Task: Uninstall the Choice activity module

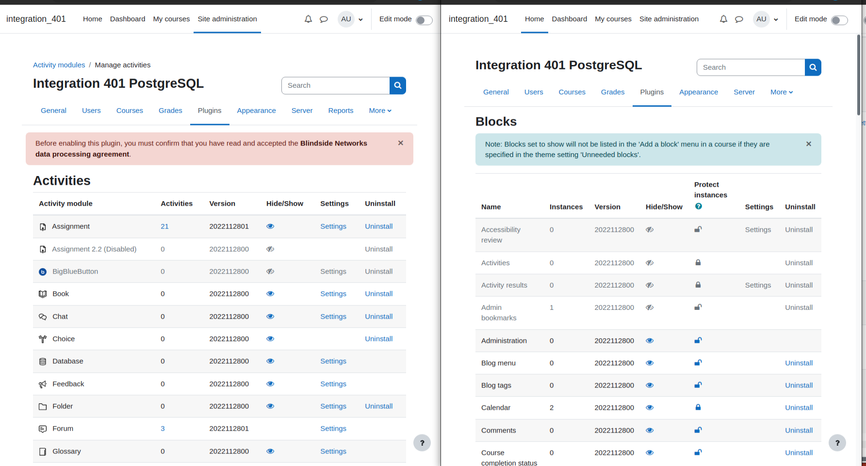Action: pos(379,339)
